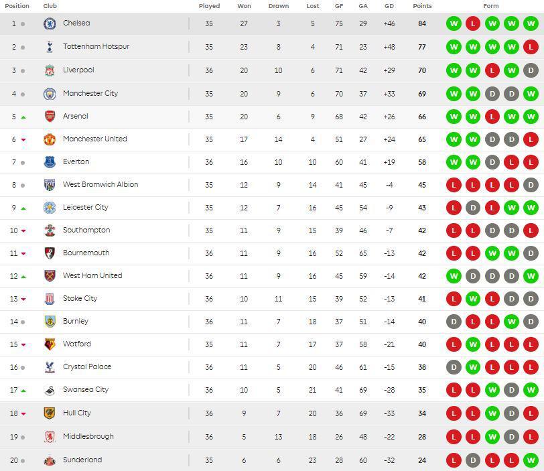Click the Tottenham Hotspur crest icon
This screenshot has width=544, height=471.
[50, 47]
